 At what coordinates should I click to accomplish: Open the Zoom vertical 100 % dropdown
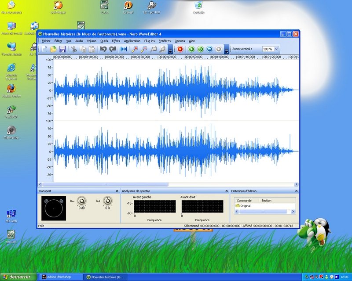[x=276, y=49]
